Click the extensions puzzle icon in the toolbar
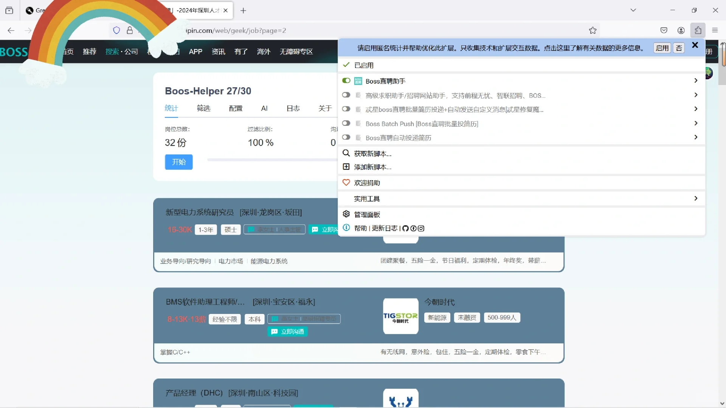 point(698,30)
